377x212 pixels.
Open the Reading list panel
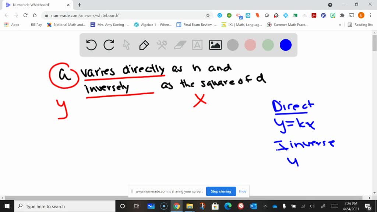click(x=360, y=25)
